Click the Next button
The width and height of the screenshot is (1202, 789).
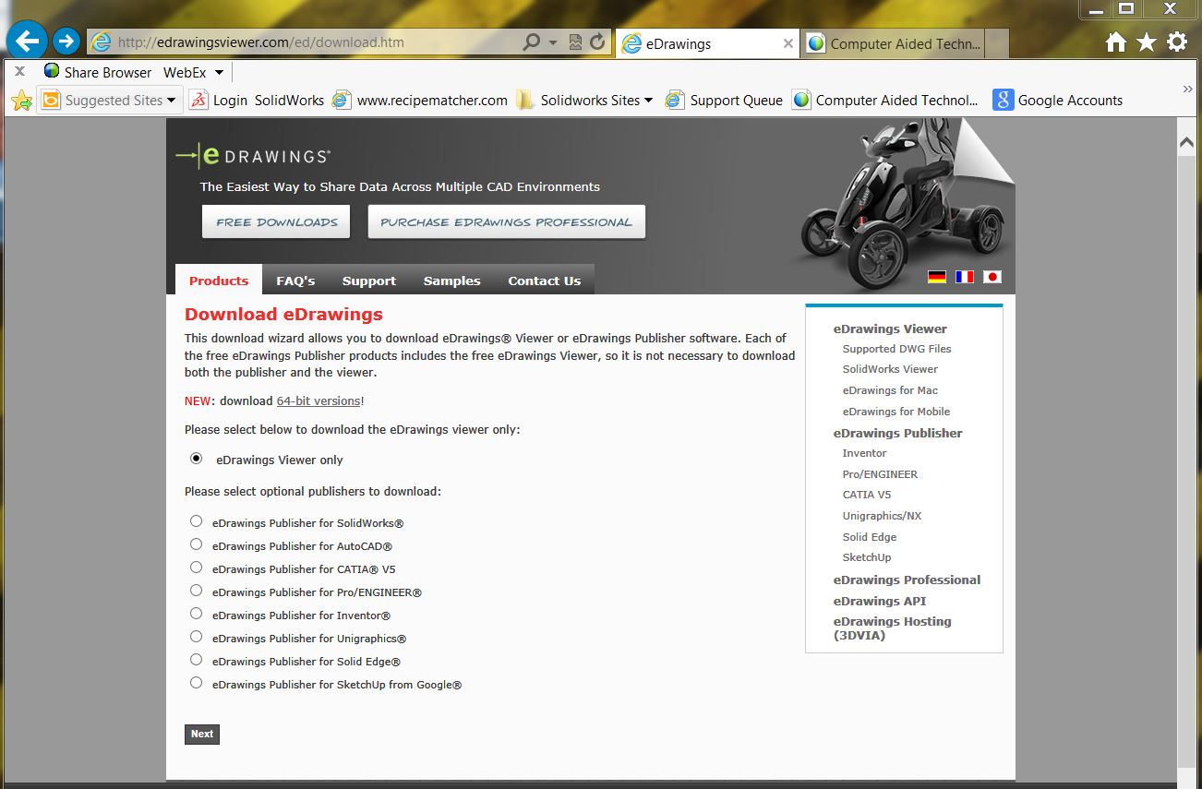click(x=202, y=735)
